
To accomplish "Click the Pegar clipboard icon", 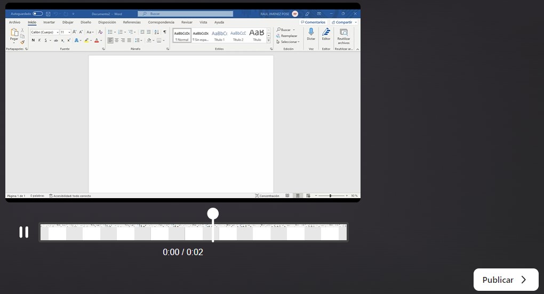I will tap(14, 33).
